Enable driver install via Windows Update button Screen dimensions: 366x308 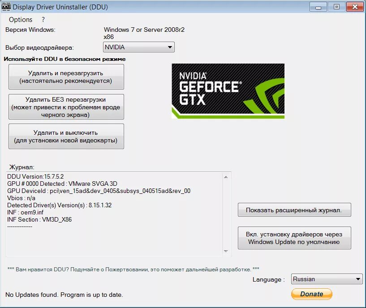point(294,238)
